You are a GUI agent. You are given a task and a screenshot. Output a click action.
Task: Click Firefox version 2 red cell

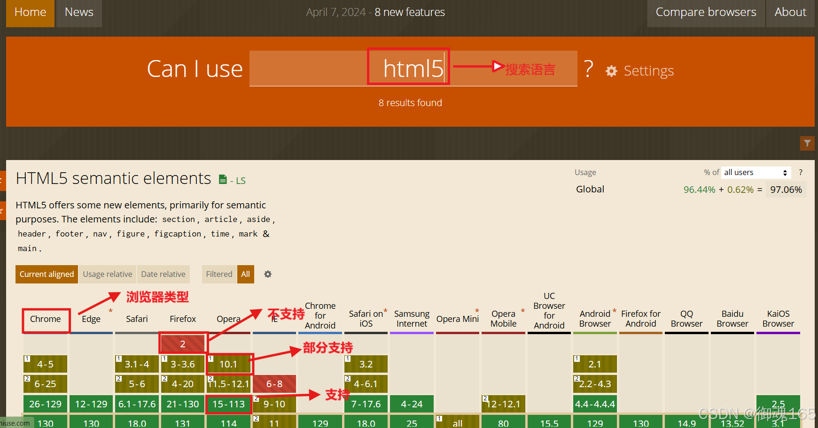point(183,344)
